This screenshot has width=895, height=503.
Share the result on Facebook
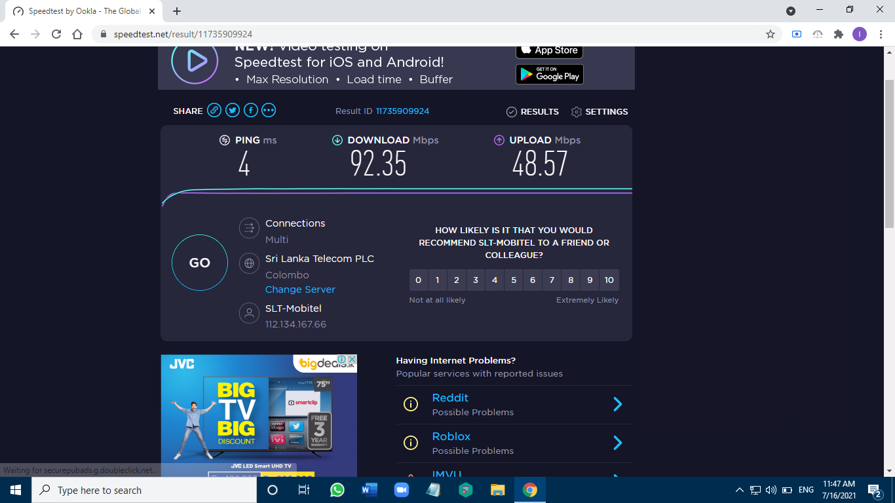[251, 111]
